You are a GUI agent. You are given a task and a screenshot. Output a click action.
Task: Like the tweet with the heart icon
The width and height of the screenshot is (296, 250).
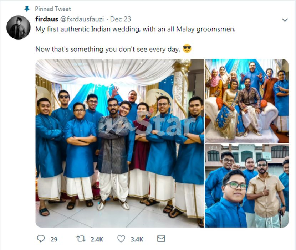tap(121, 239)
